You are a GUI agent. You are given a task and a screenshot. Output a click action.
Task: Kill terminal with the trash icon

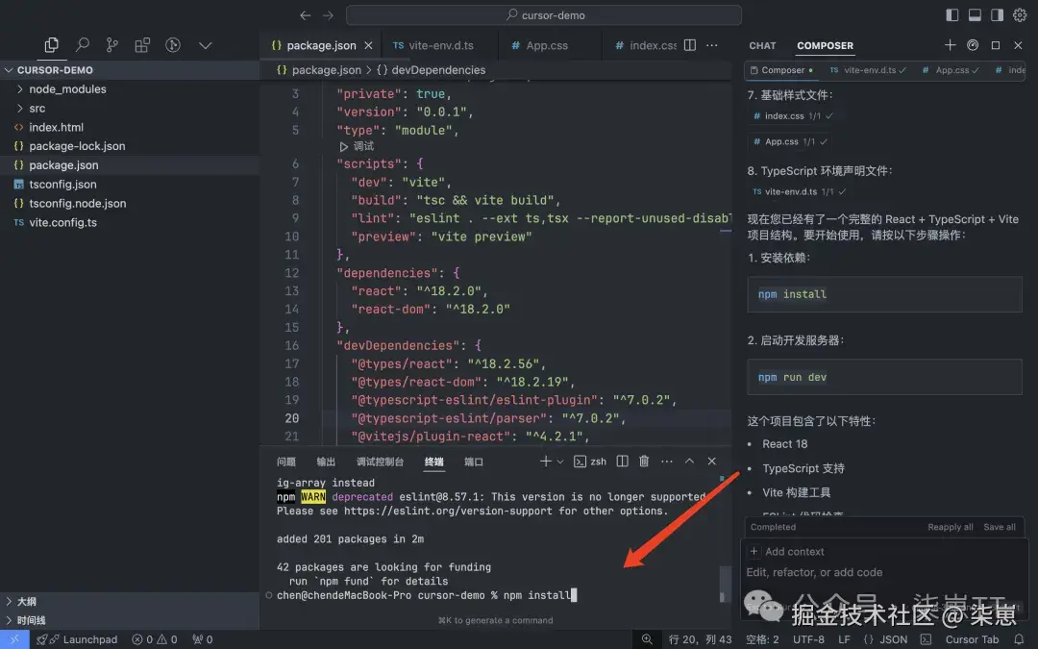(644, 461)
